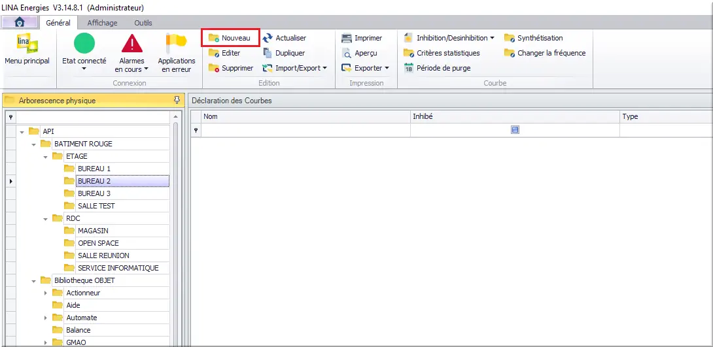Click the Critères statistiques folder icon
The height and width of the screenshot is (347, 713).
[409, 53]
